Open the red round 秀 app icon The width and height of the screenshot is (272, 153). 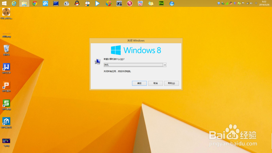[129, 3]
